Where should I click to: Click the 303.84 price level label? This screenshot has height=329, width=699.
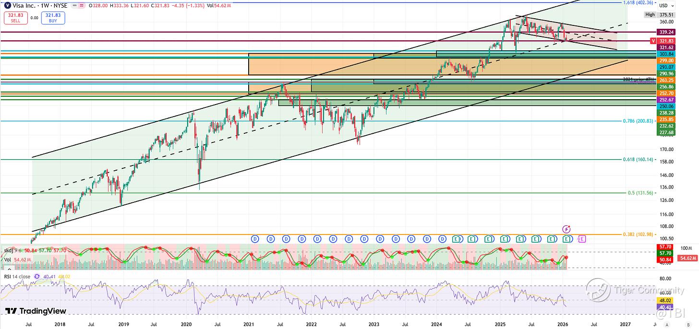665,54
